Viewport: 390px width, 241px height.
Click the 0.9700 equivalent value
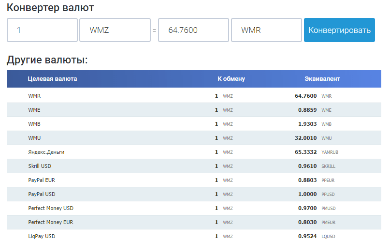pyautogui.click(x=307, y=208)
